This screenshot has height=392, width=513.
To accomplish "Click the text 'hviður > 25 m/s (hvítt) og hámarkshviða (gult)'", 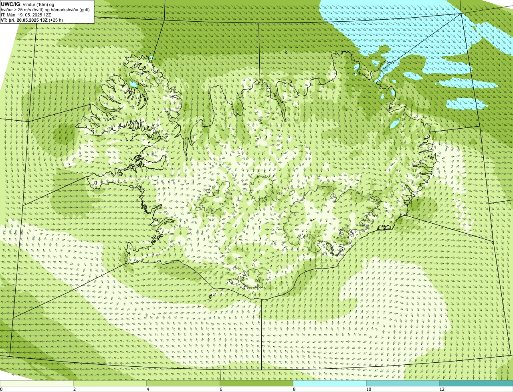I will [45, 10].
